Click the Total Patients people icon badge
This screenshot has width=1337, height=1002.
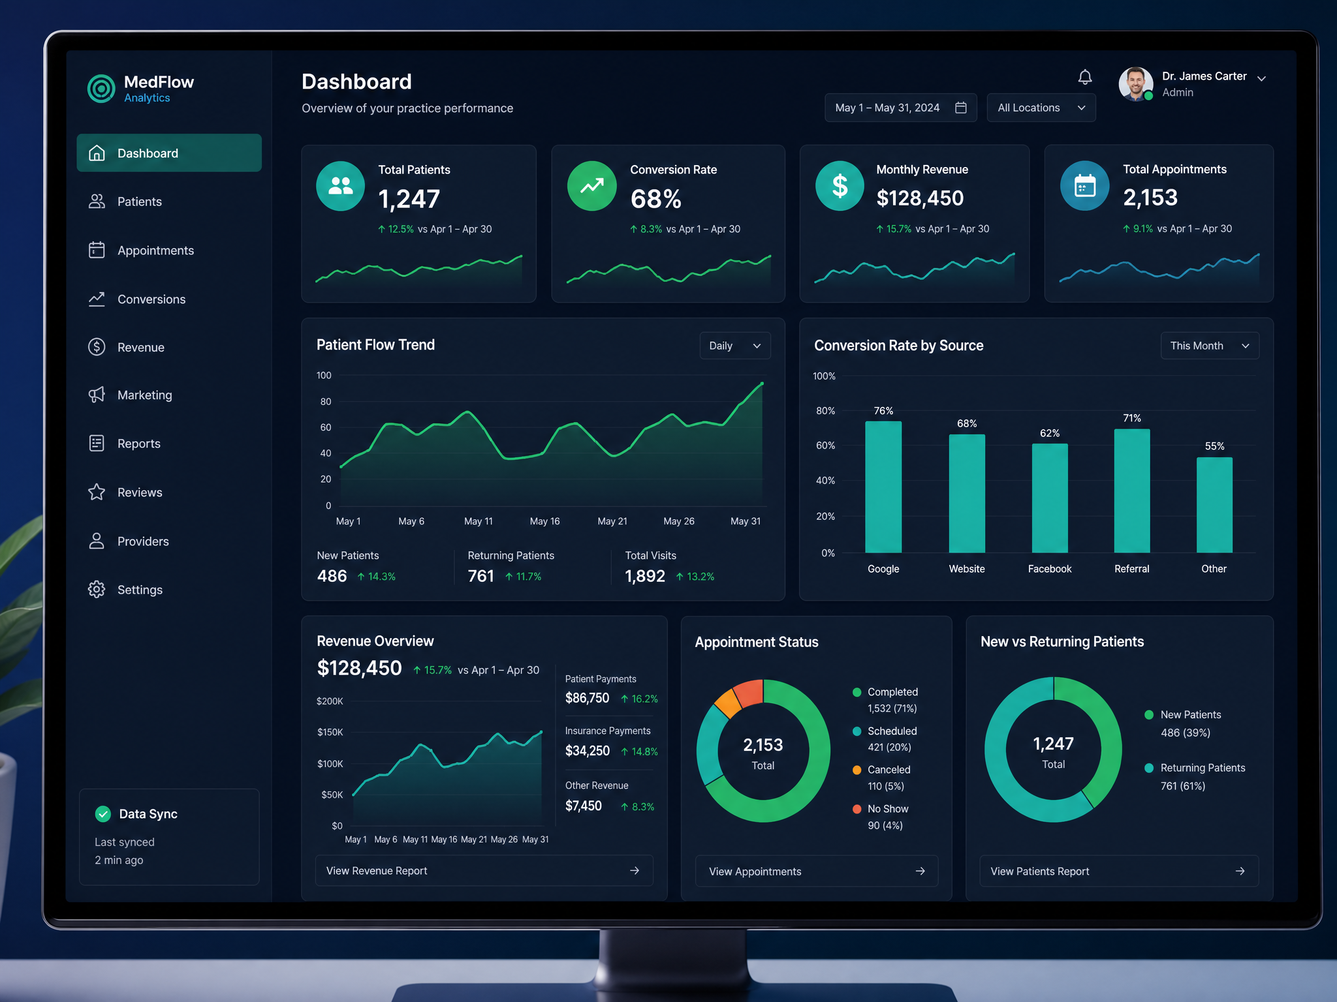(340, 186)
